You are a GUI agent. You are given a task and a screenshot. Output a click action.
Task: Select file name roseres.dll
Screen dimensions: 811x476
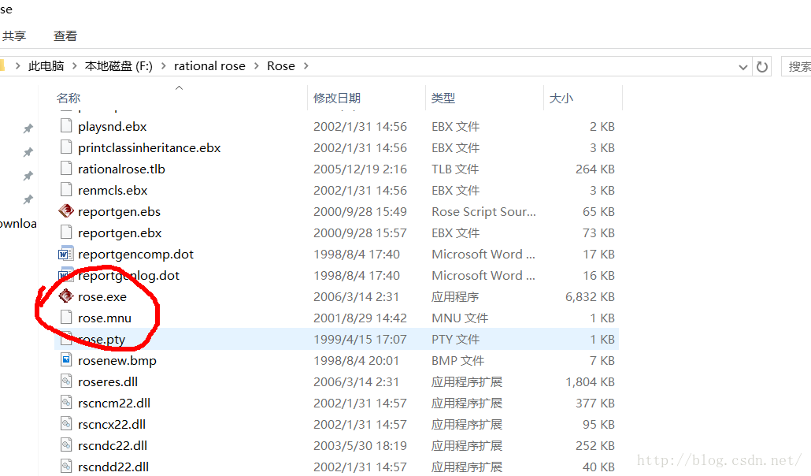(x=108, y=381)
